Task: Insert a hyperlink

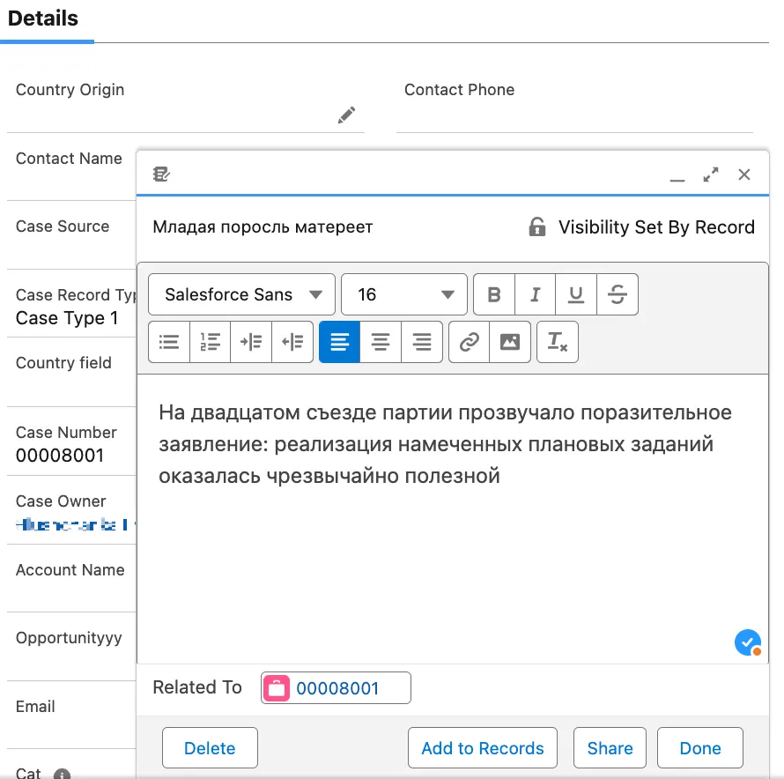Action: coord(469,342)
